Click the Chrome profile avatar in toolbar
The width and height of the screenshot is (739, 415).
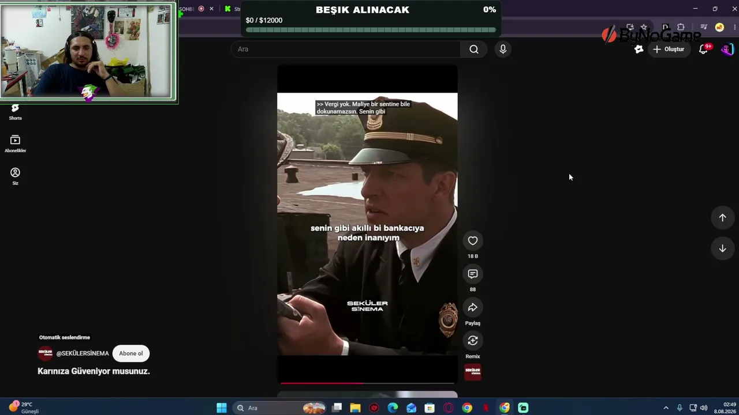pyautogui.click(x=719, y=27)
